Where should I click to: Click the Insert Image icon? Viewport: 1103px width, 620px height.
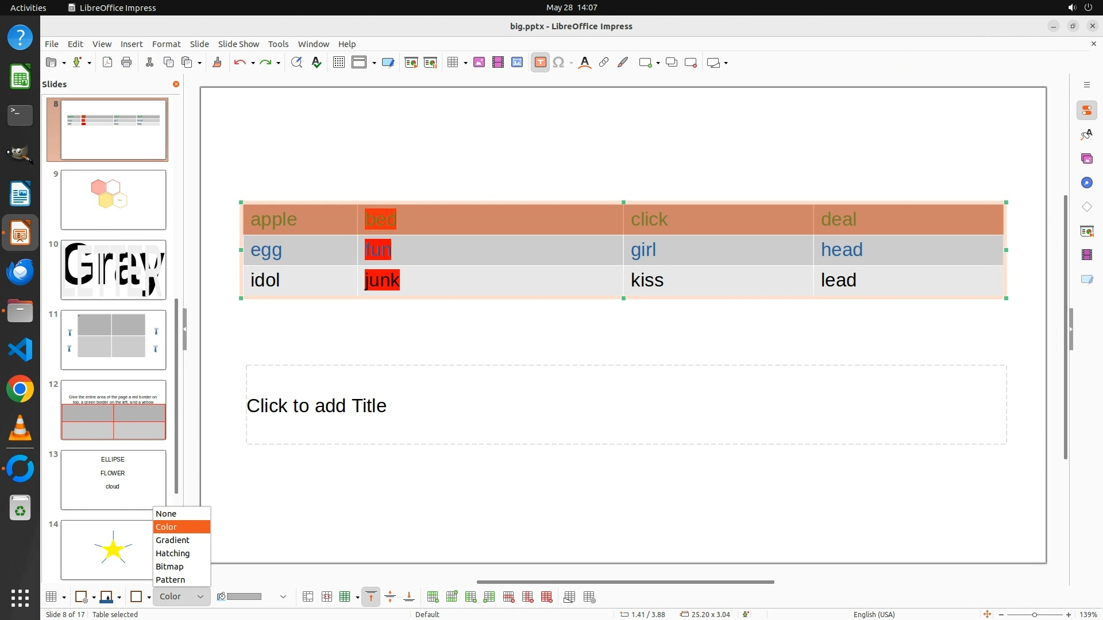[479, 63]
